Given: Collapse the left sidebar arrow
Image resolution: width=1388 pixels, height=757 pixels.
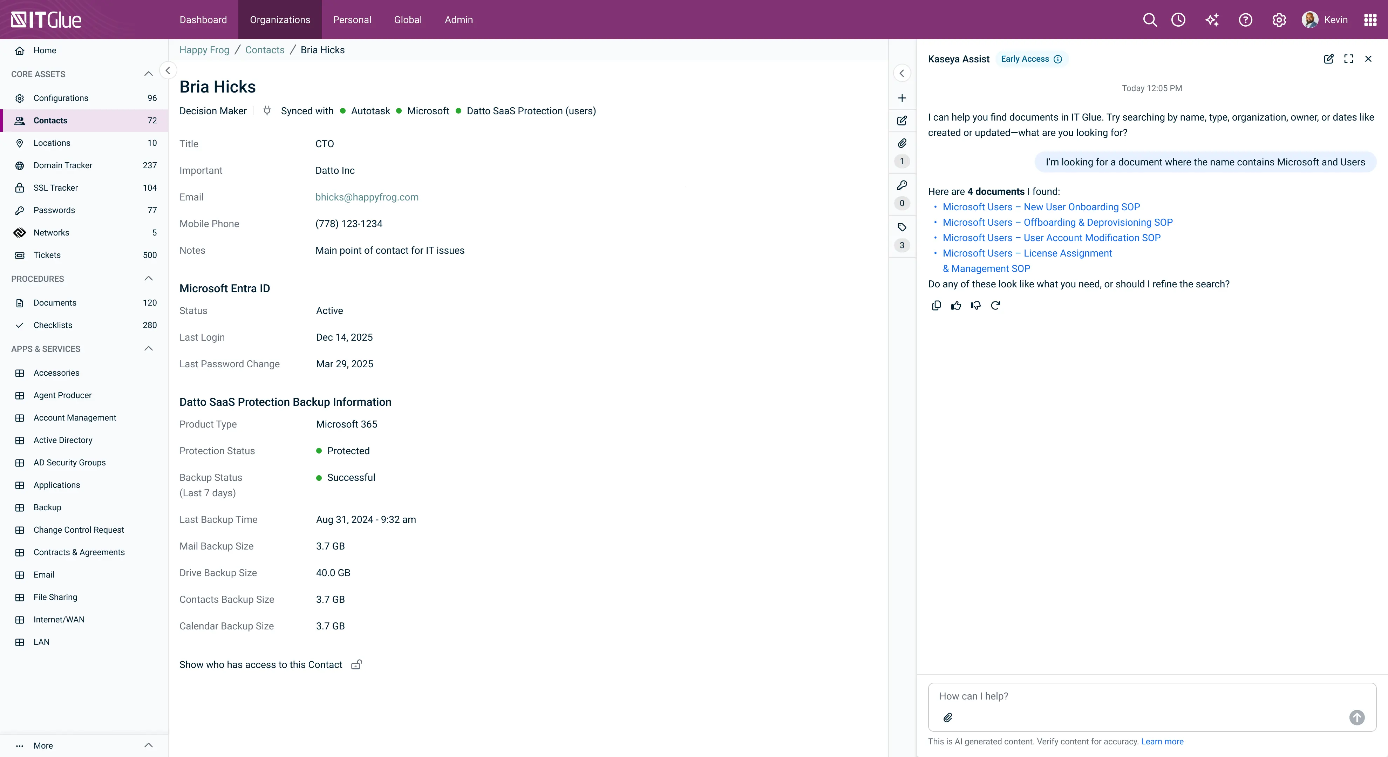Looking at the screenshot, I should [168, 70].
